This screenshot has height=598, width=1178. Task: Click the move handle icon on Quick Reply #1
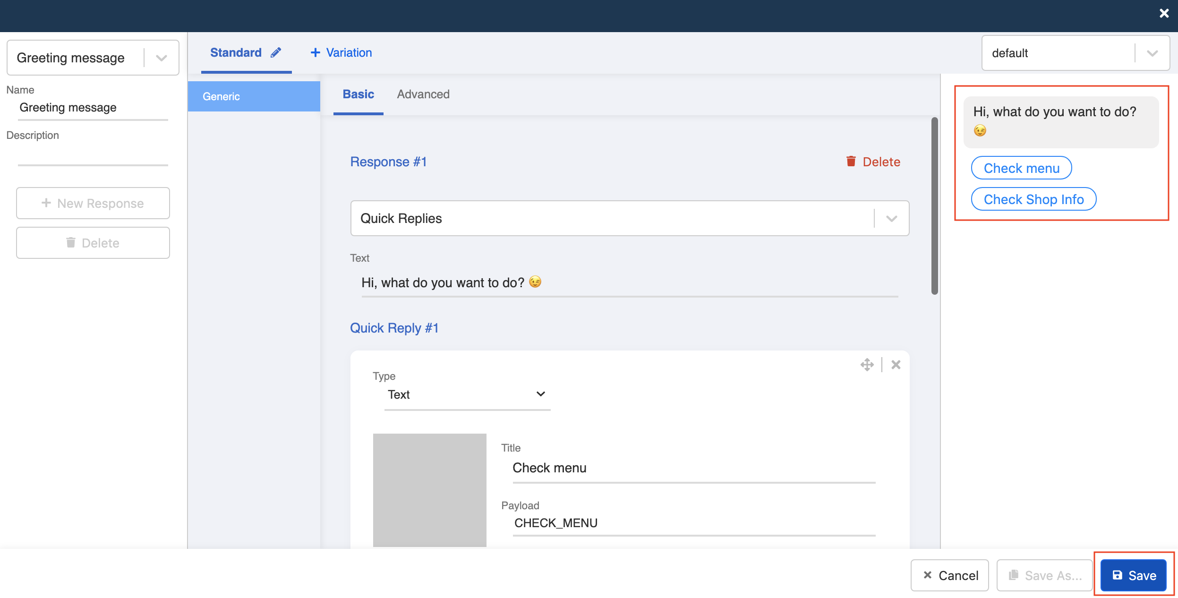[867, 365]
